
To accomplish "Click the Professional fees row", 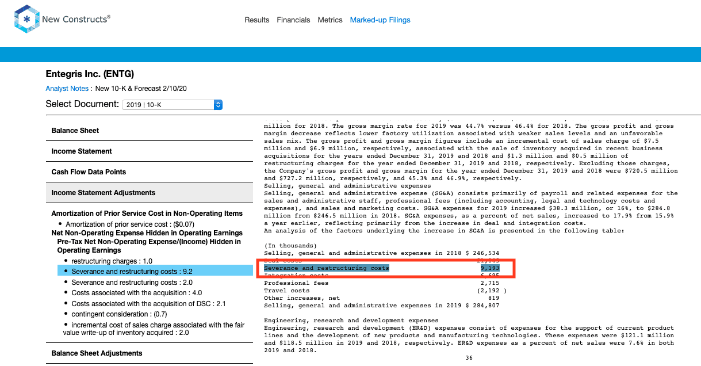I will coord(382,283).
